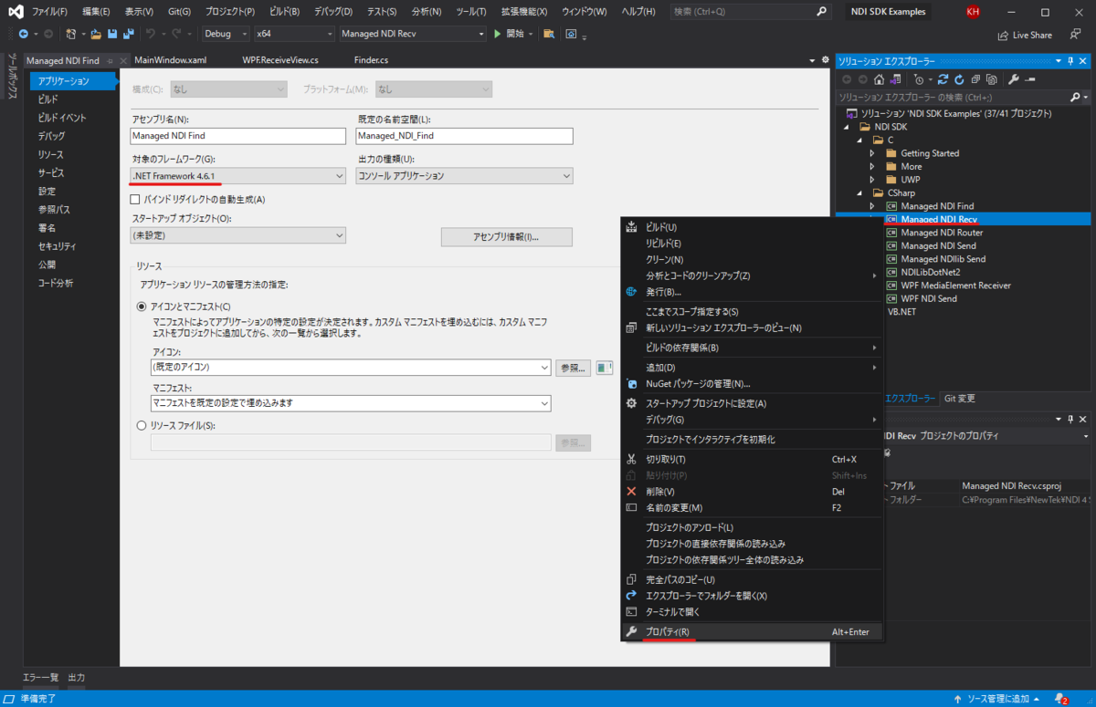Screen dimensions: 1096x707
Task: Open the Toolbox side panel tab
Action: [x=13, y=75]
